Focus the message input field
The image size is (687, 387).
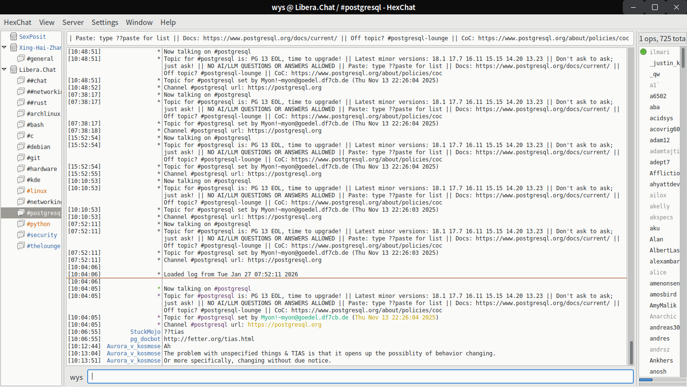pyautogui.click(x=359, y=376)
